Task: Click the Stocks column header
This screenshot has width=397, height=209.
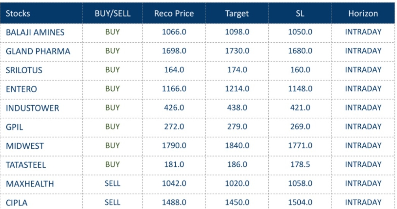Action: [18, 13]
